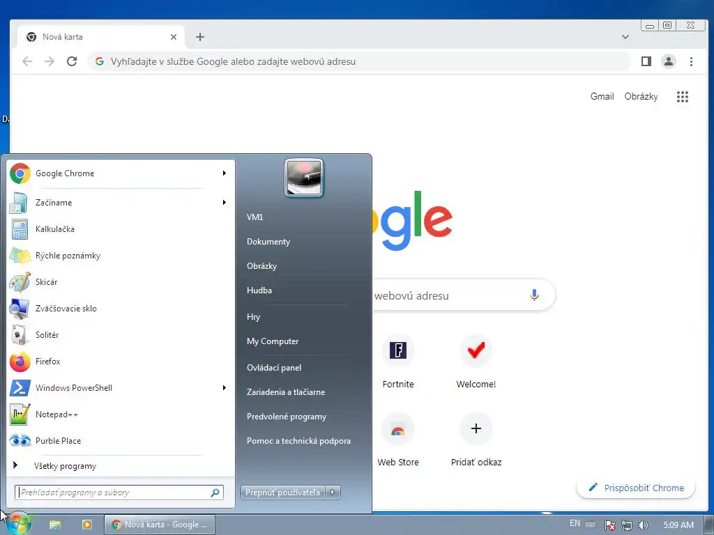Click the Start menu search magnifier icon
This screenshot has width=714, height=535.
pyautogui.click(x=215, y=493)
